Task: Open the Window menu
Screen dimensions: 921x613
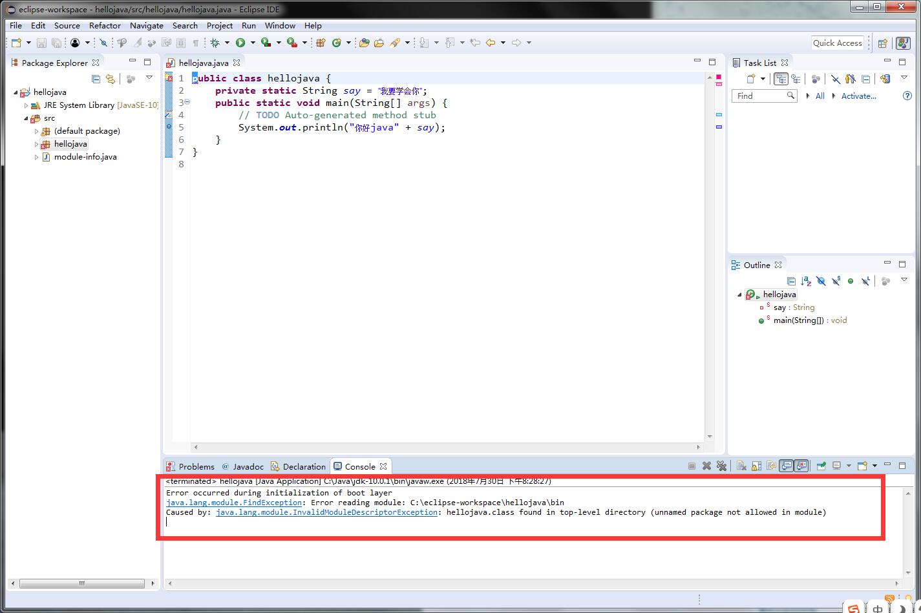Action: [x=280, y=26]
